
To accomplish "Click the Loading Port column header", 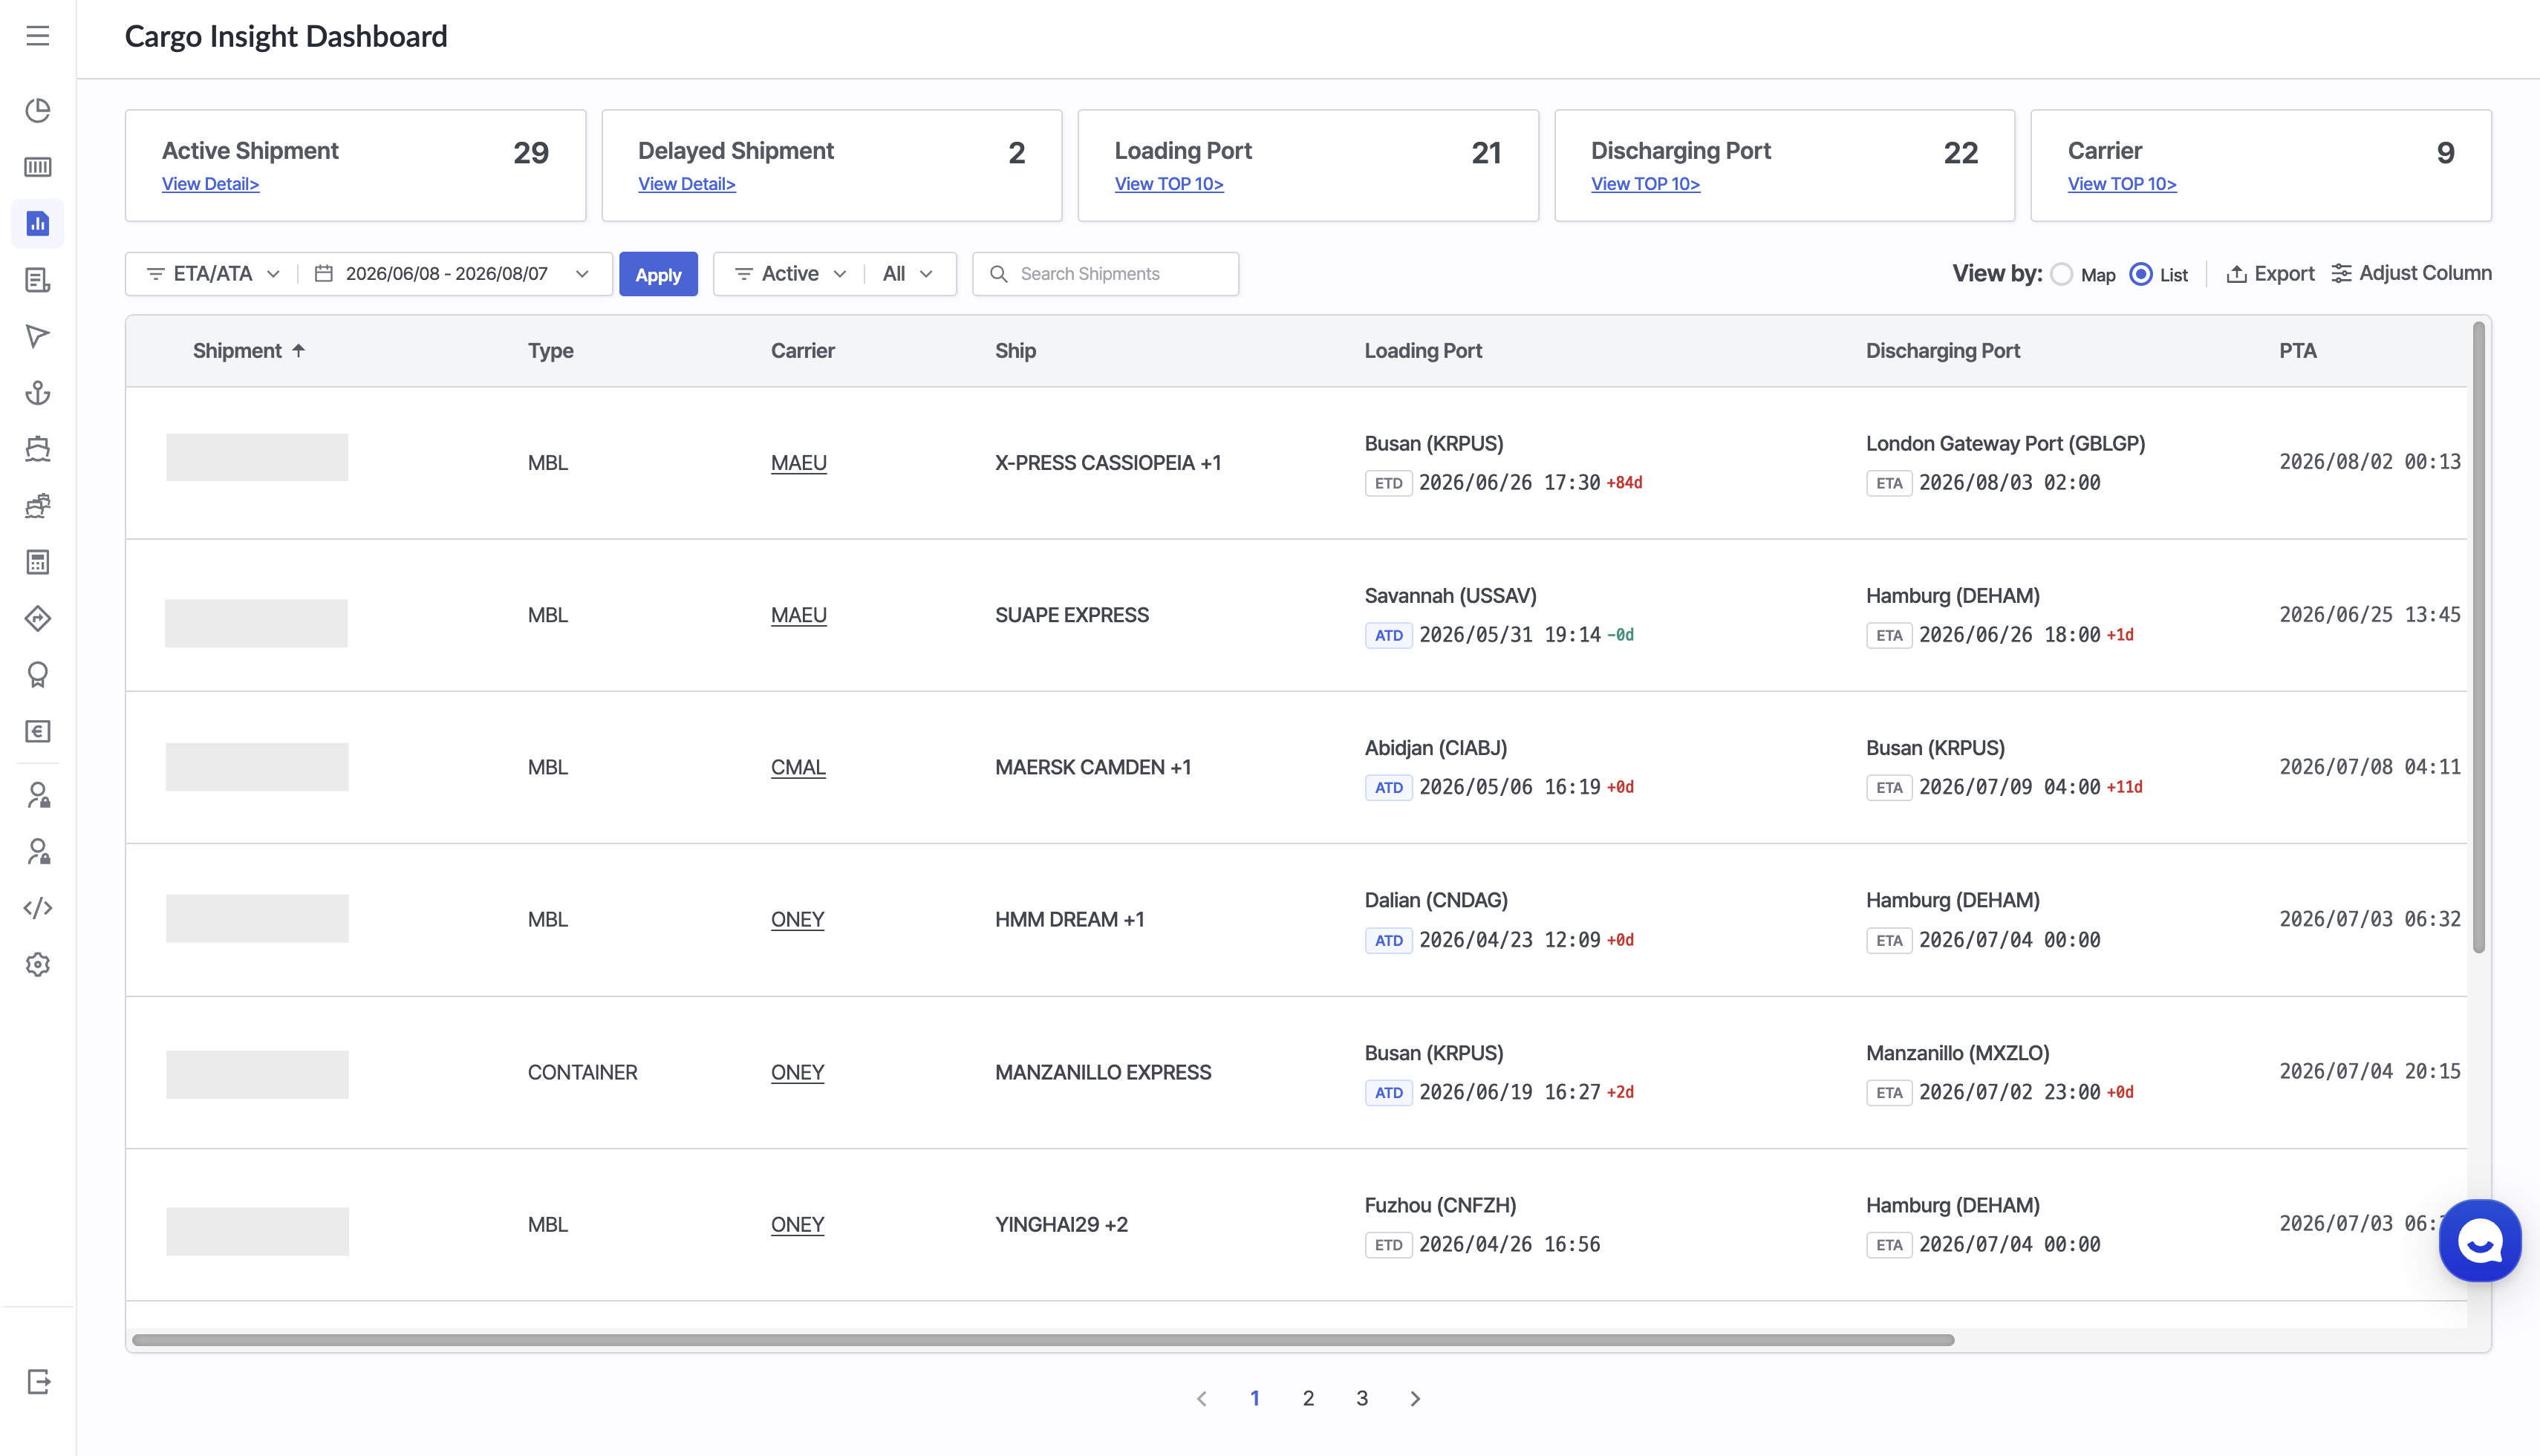I will (1423, 351).
